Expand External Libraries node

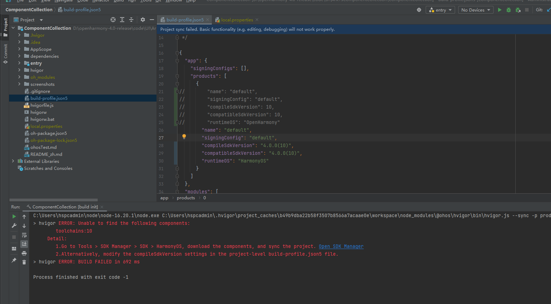13,161
